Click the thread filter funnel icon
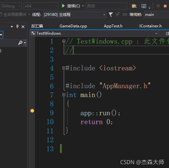This screenshot has height=168, width=169. [x=111, y=15]
